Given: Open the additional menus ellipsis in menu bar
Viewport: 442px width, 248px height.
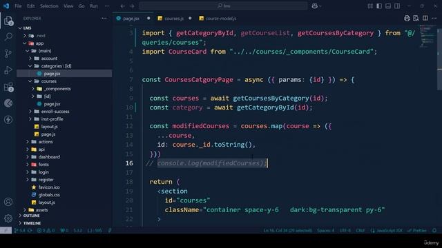Looking at the screenshot, I should point(107,6).
